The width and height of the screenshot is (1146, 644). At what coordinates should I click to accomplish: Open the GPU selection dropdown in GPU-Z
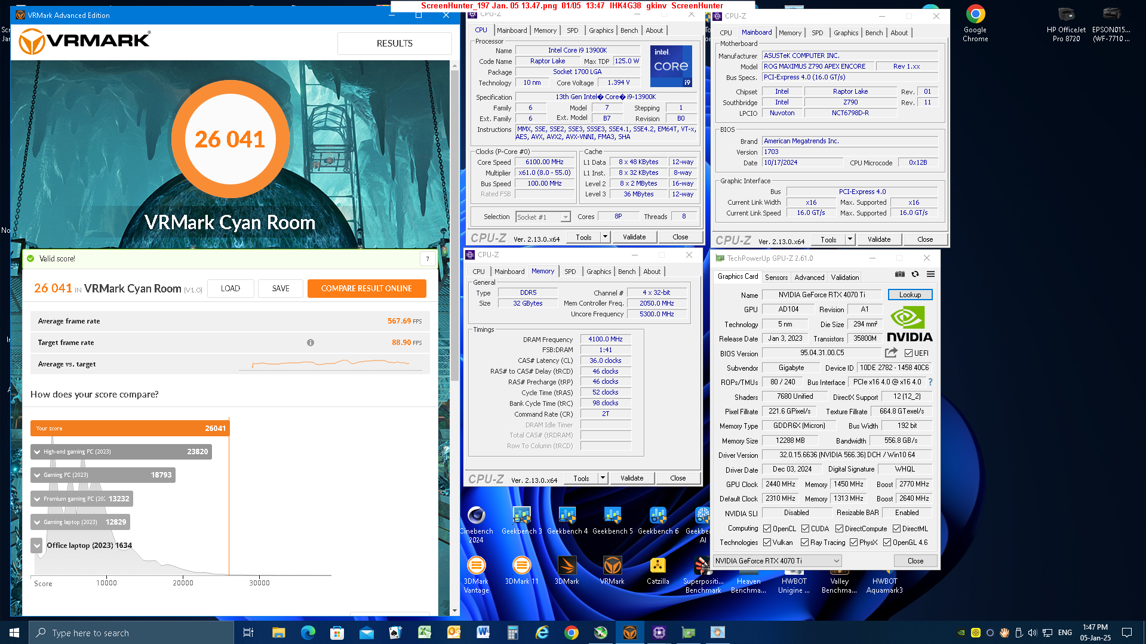pyautogui.click(x=778, y=561)
